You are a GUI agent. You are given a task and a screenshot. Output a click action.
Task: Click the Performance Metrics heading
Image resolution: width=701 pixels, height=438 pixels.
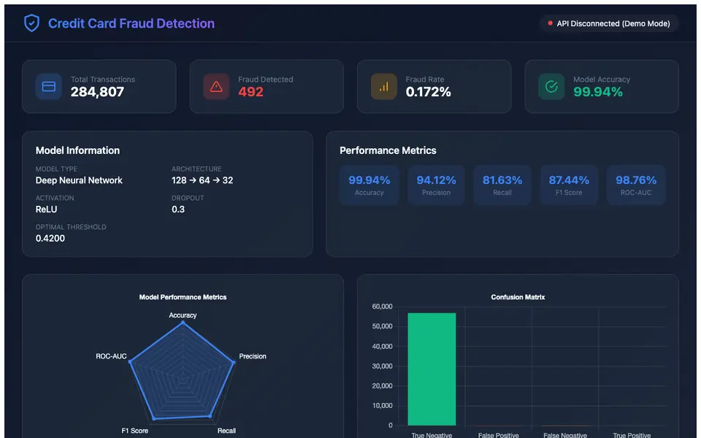pos(388,150)
